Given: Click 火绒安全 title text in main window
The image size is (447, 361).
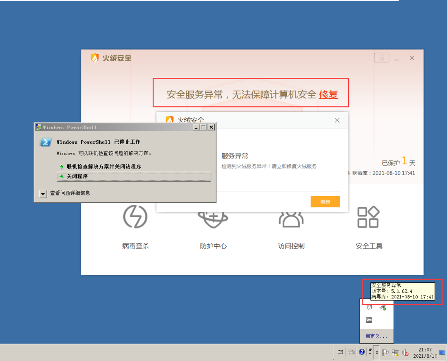Looking at the screenshot, I should [117, 58].
